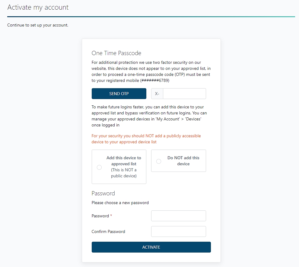Click the 'Confirm Password' field label
299x267 pixels.
coord(108,231)
